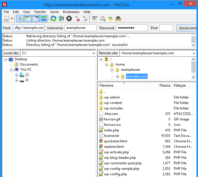Click the Password input field
The height and width of the screenshot is (177, 198).
(x=132, y=28)
